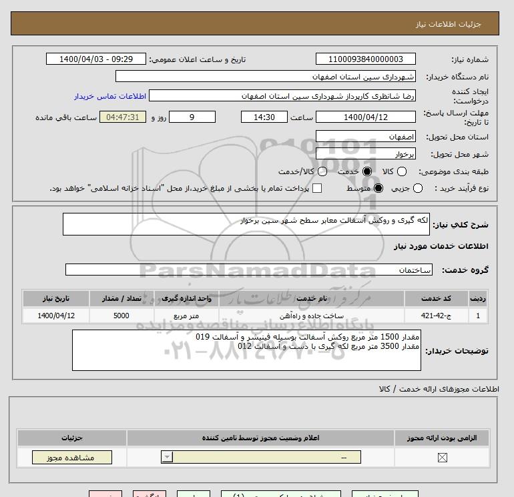
Task: Select the کالا/خدمت radio button
Action: pyautogui.click(x=322, y=171)
